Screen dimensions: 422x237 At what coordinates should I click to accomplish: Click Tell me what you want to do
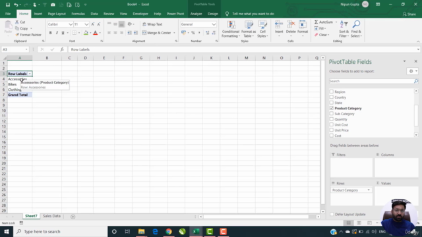253,14
